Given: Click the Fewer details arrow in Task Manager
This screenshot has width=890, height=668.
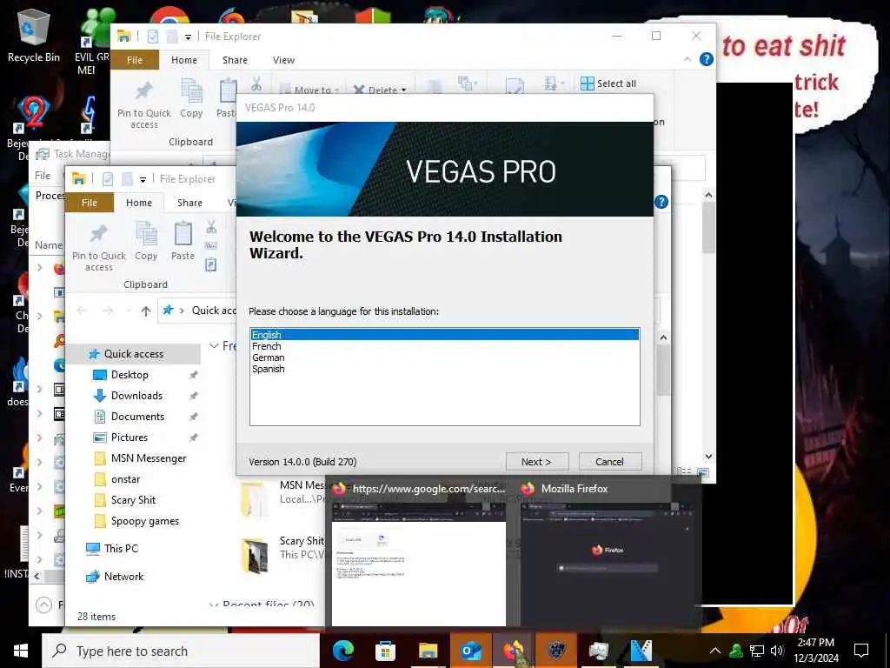Looking at the screenshot, I should point(43,605).
